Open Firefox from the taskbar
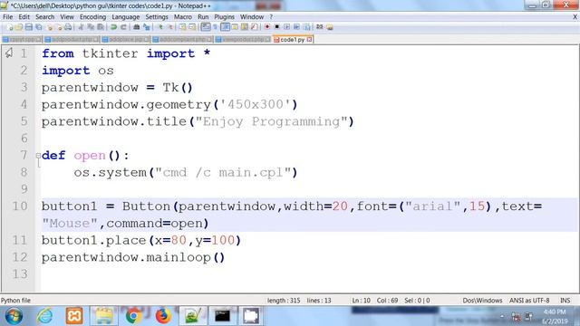The width and height of the screenshot is (580, 326). click(163, 316)
